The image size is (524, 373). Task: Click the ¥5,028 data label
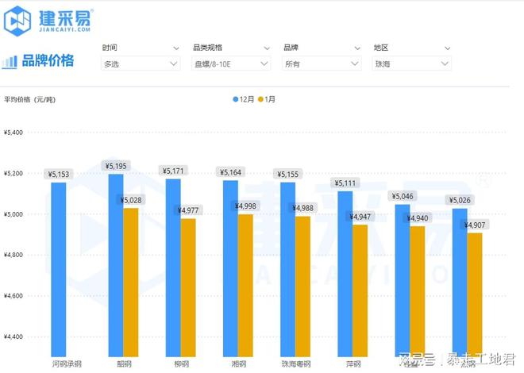[131, 200]
